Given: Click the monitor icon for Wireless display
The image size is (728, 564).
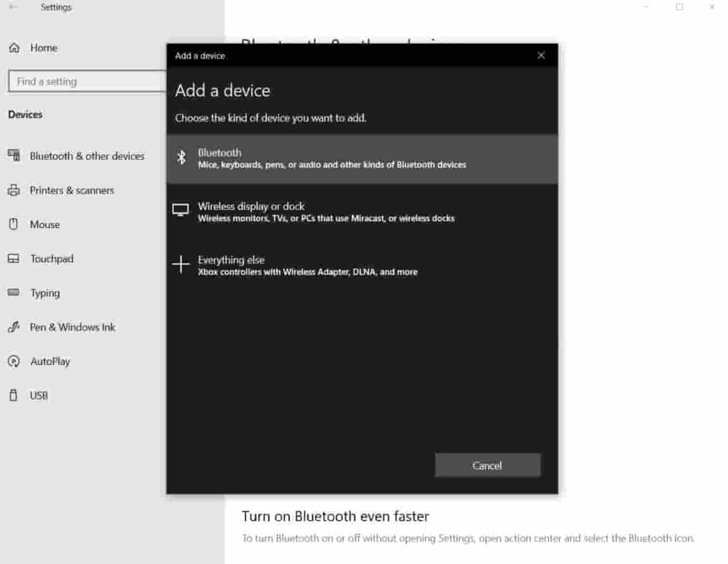Looking at the screenshot, I should 181,210.
